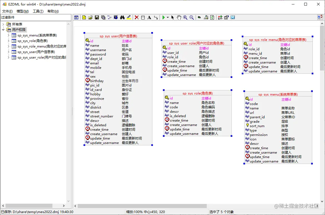Expand sp_sys_user(用户信息表) tree node
325x215 pixels.
point(9,52)
